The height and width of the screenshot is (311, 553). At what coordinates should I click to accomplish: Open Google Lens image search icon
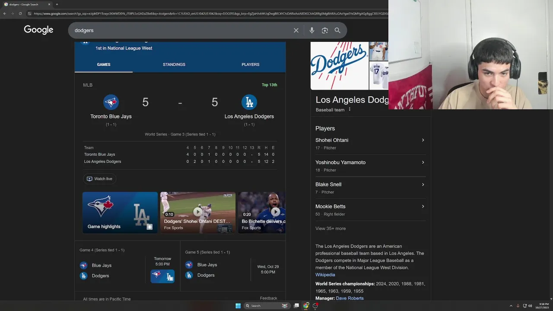[324, 30]
